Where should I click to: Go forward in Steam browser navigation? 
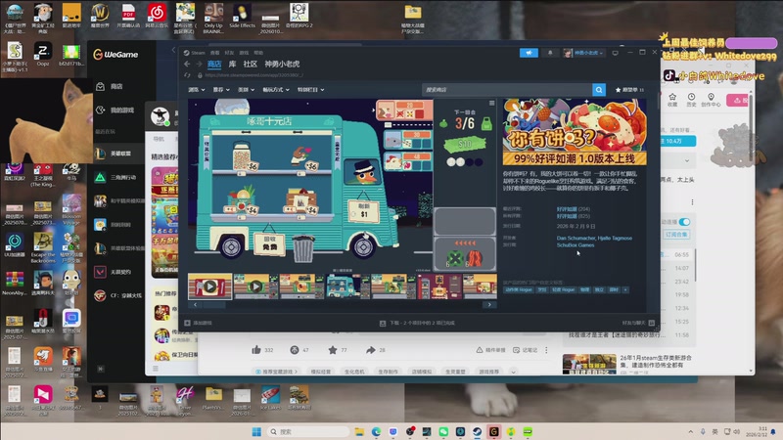[x=199, y=64]
